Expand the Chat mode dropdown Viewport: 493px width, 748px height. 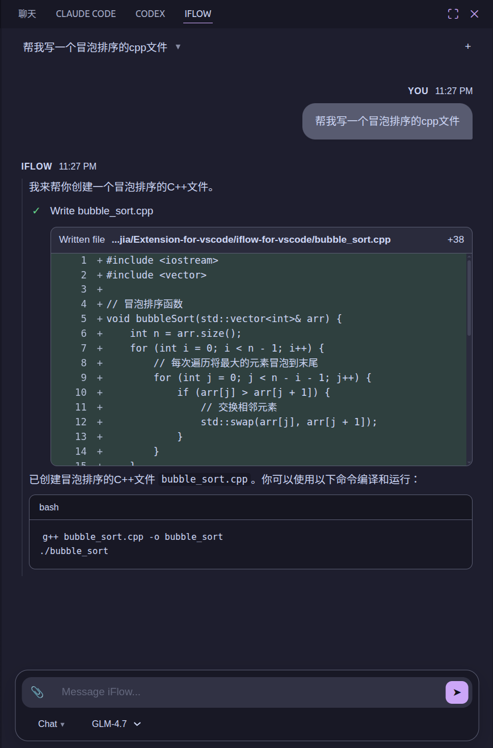(51, 724)
